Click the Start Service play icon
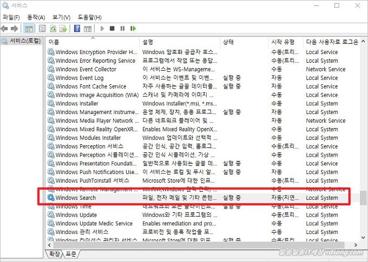 point(102,29)
